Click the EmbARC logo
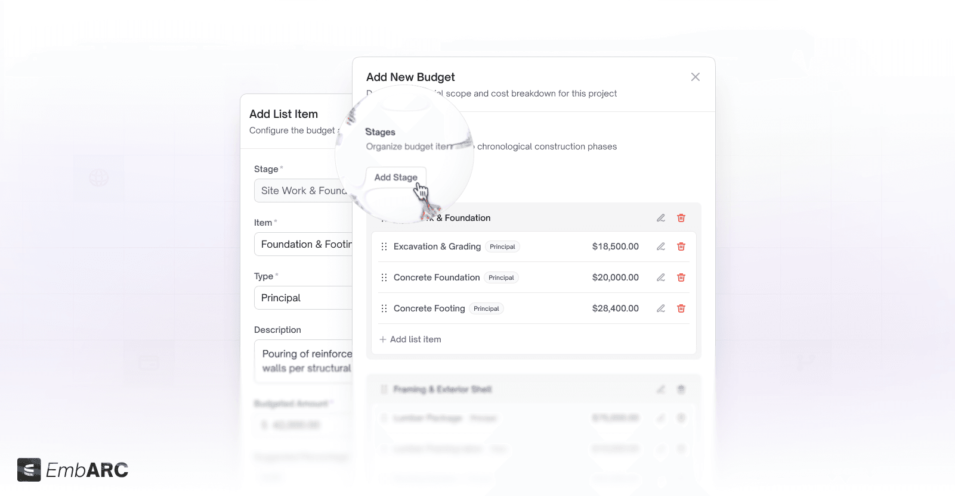Viewport: 955px width, 496px height. coord(72,470)
